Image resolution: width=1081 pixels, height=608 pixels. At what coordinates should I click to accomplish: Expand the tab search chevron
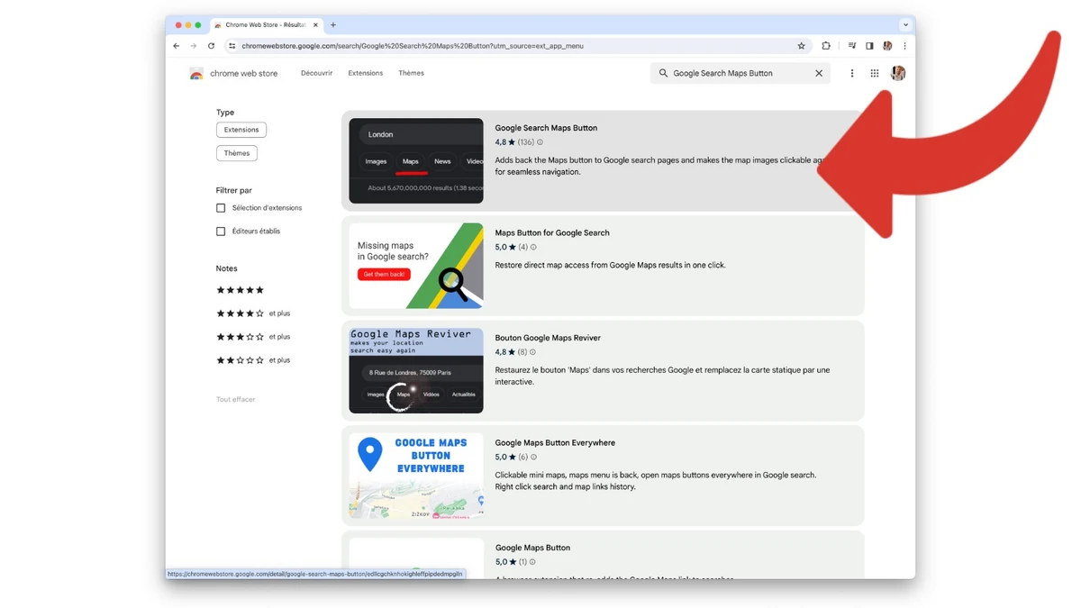(x=905, y=25)
